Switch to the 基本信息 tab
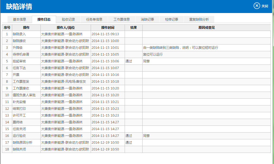 click(20, 20)
